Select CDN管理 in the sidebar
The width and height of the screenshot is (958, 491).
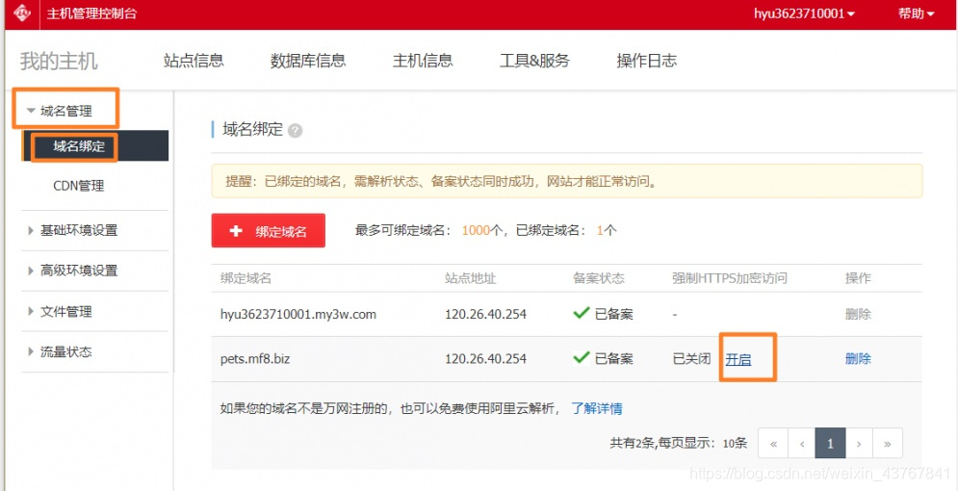coord(78,186)
